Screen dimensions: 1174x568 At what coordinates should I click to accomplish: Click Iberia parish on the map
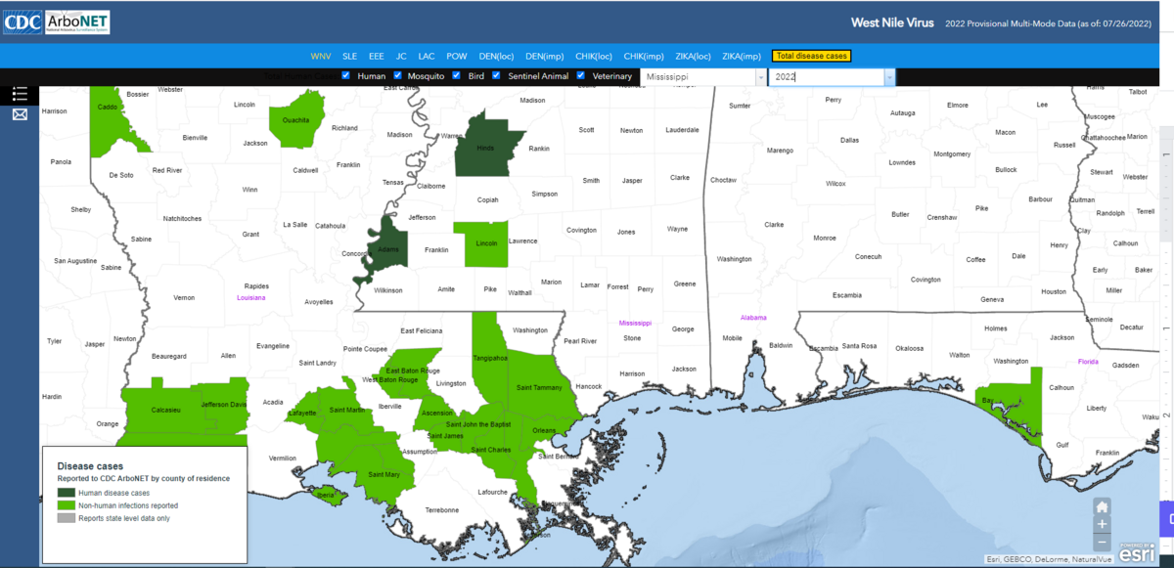coord(326,495)
